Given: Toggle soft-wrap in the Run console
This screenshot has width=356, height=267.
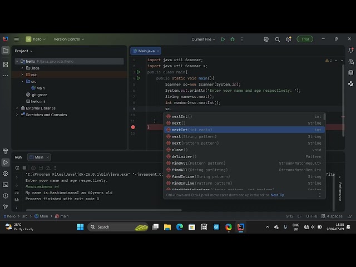Looking at the screenshot, I should (17, 192).
